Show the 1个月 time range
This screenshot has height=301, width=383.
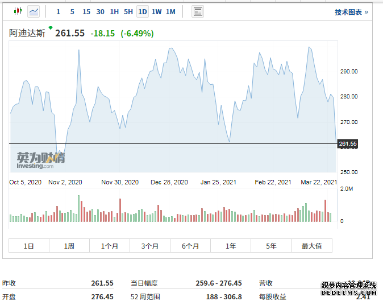coord(110,246)
